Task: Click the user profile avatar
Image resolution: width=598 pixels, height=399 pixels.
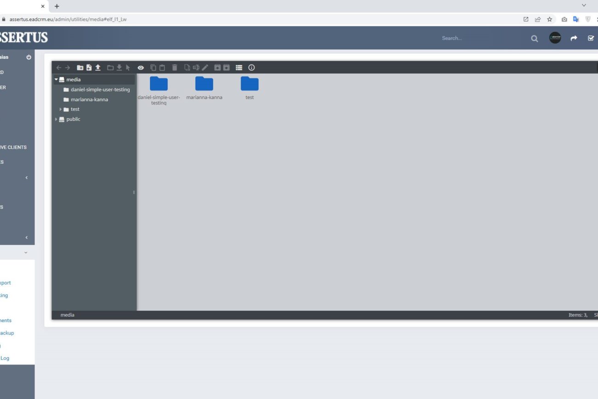Action: pyautogui.click(x=555, y=38)
